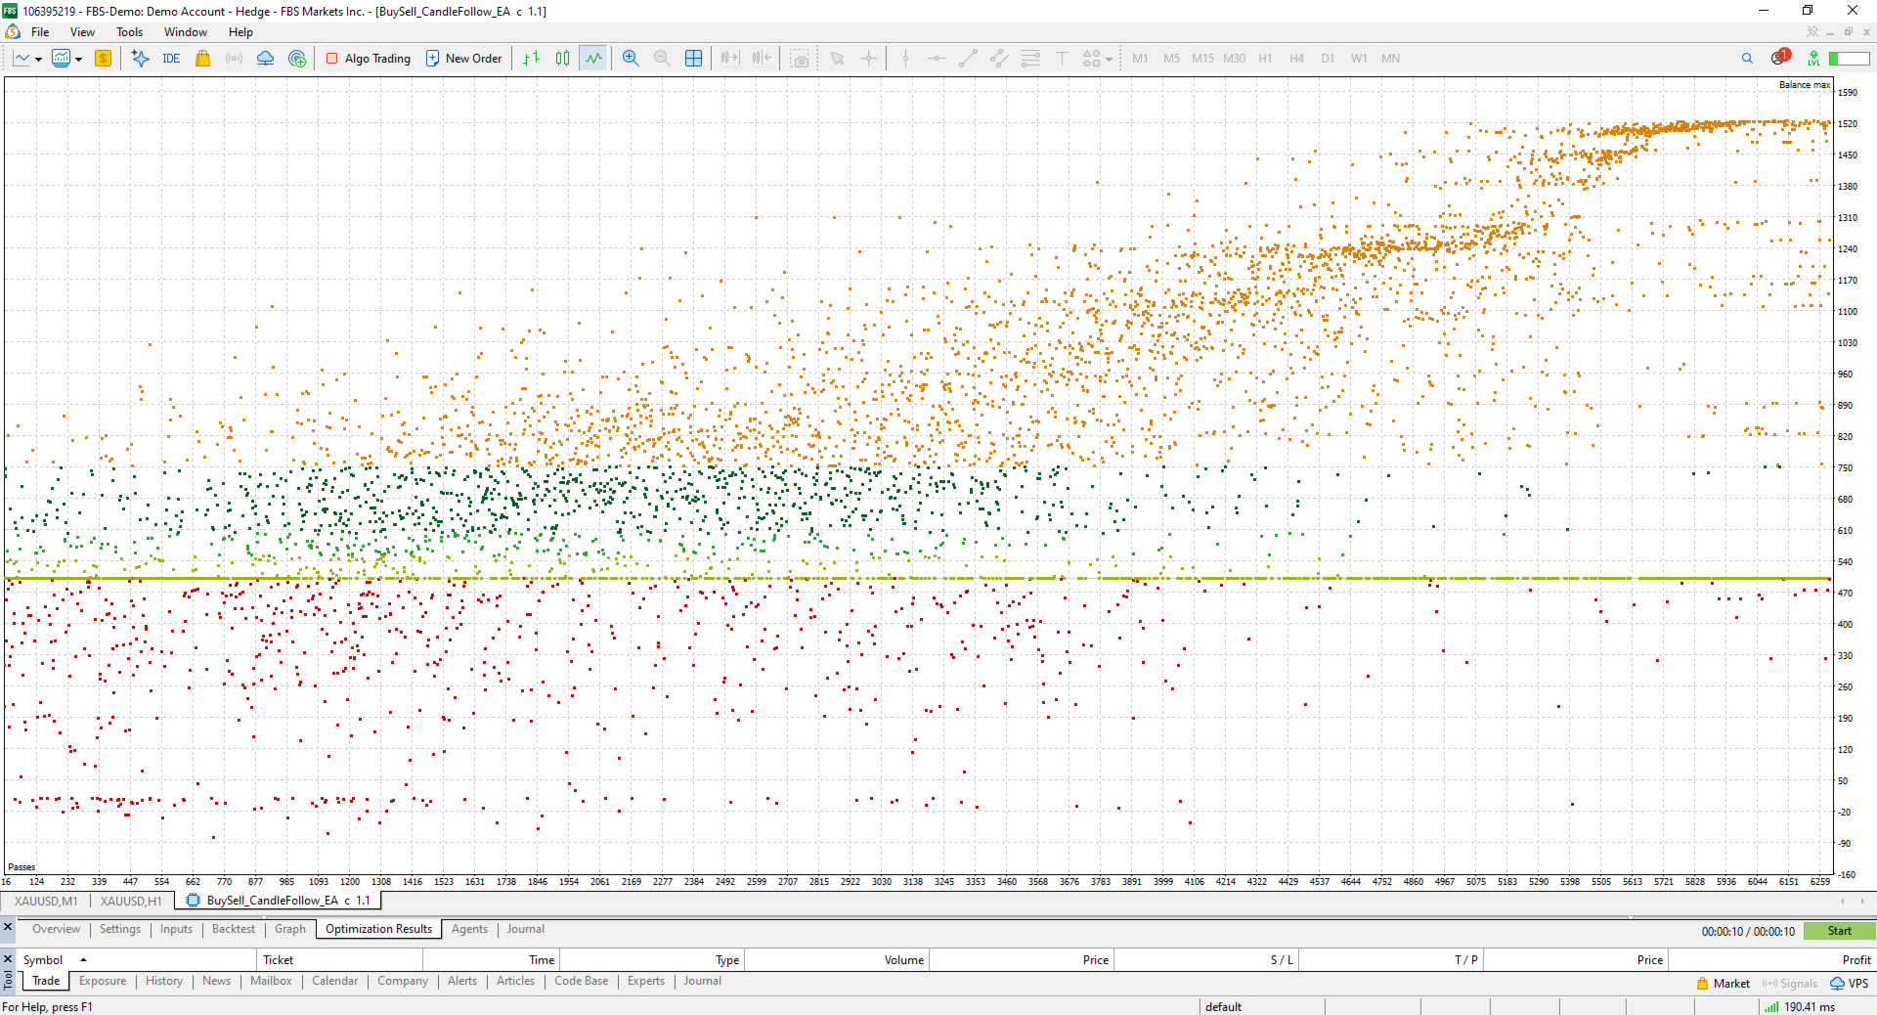
Task: Click the Market shopping bag icon
Action: click(x=203, y=59)
